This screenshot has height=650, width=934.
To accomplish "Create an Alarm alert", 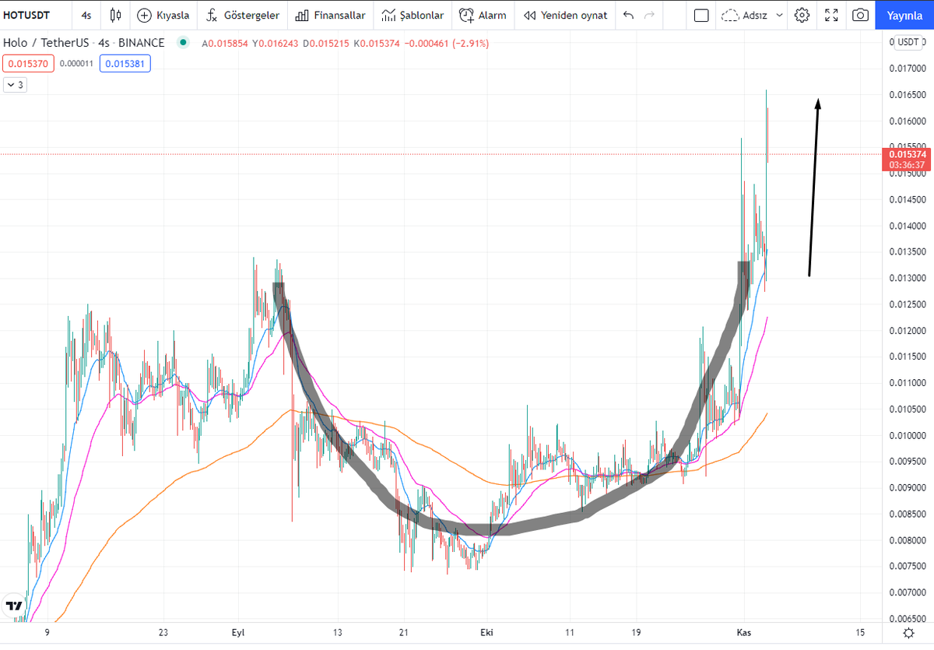I will point(483,15).
